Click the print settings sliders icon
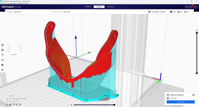 point(149,12)
